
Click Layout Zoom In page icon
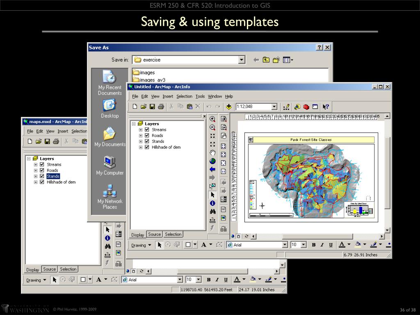(224, 119)
